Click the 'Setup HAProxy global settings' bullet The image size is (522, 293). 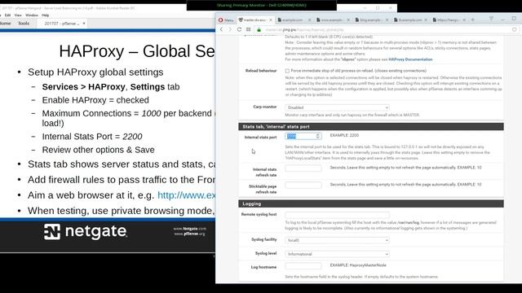(x=95, y=72)
